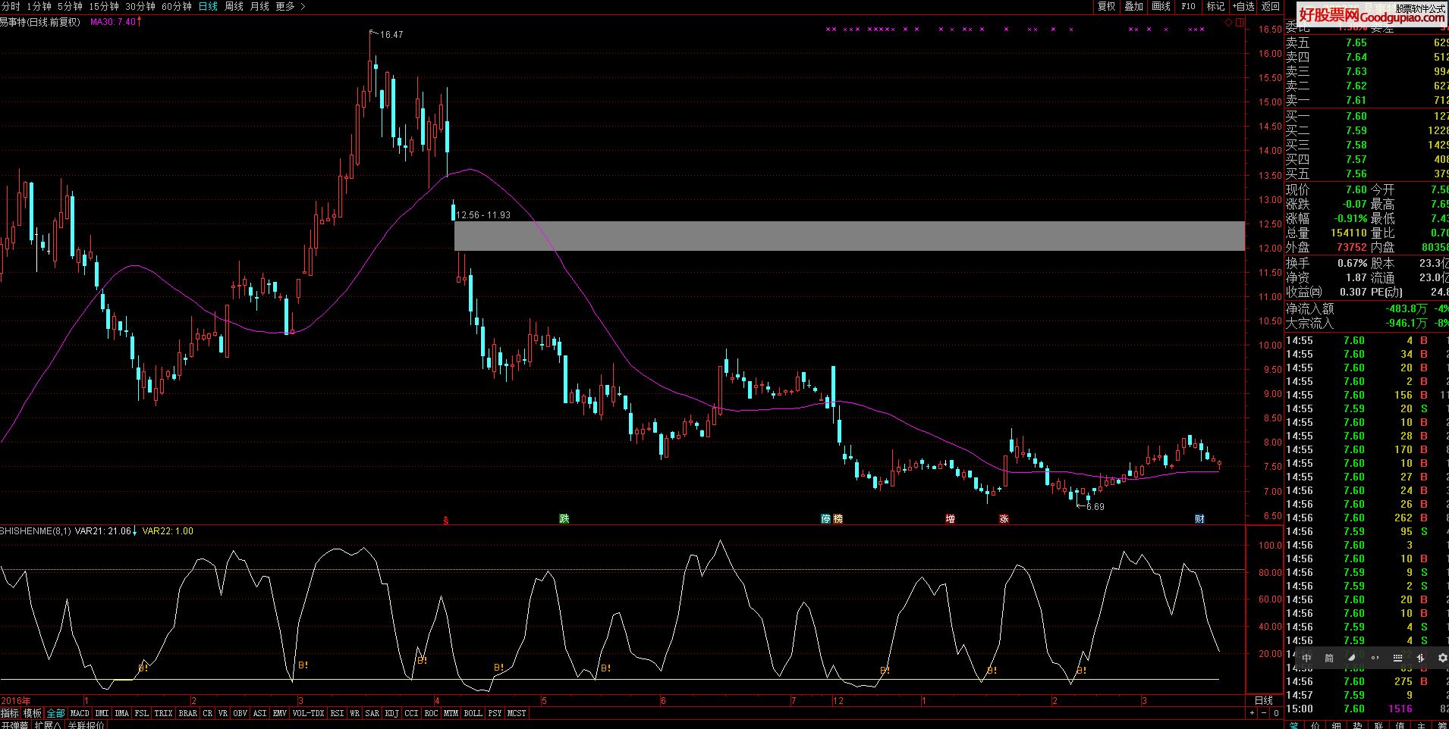
Task: Open the 关联报价 tab
Action: [87, 724]
